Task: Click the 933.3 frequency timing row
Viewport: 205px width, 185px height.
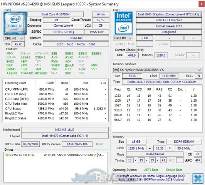Action: pos(157,110)
